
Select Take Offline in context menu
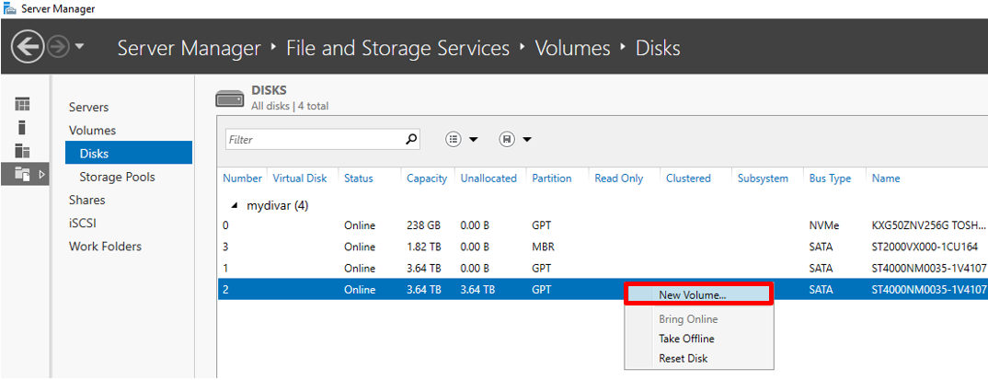(x=686, y=339)
